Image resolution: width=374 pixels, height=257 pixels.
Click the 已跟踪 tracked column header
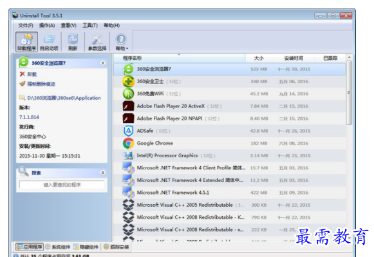(x=330, y=58)
